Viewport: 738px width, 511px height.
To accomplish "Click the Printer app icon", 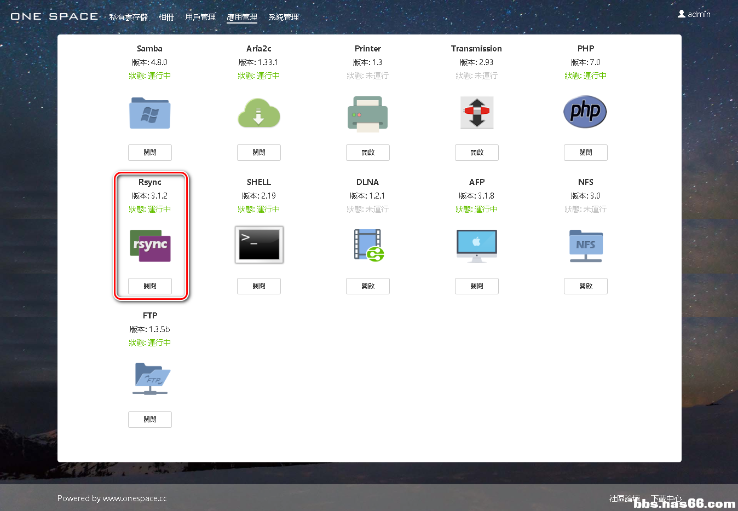I will pos(368,113).
